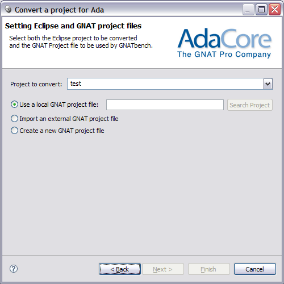
Task: Click the 'Setting Eclipse and GNAT project files' heading
Action: 73,26
